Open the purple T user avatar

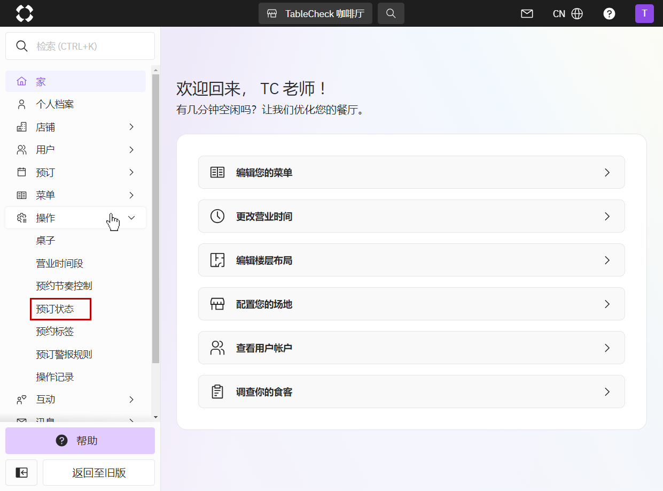(x=644, y=13)
